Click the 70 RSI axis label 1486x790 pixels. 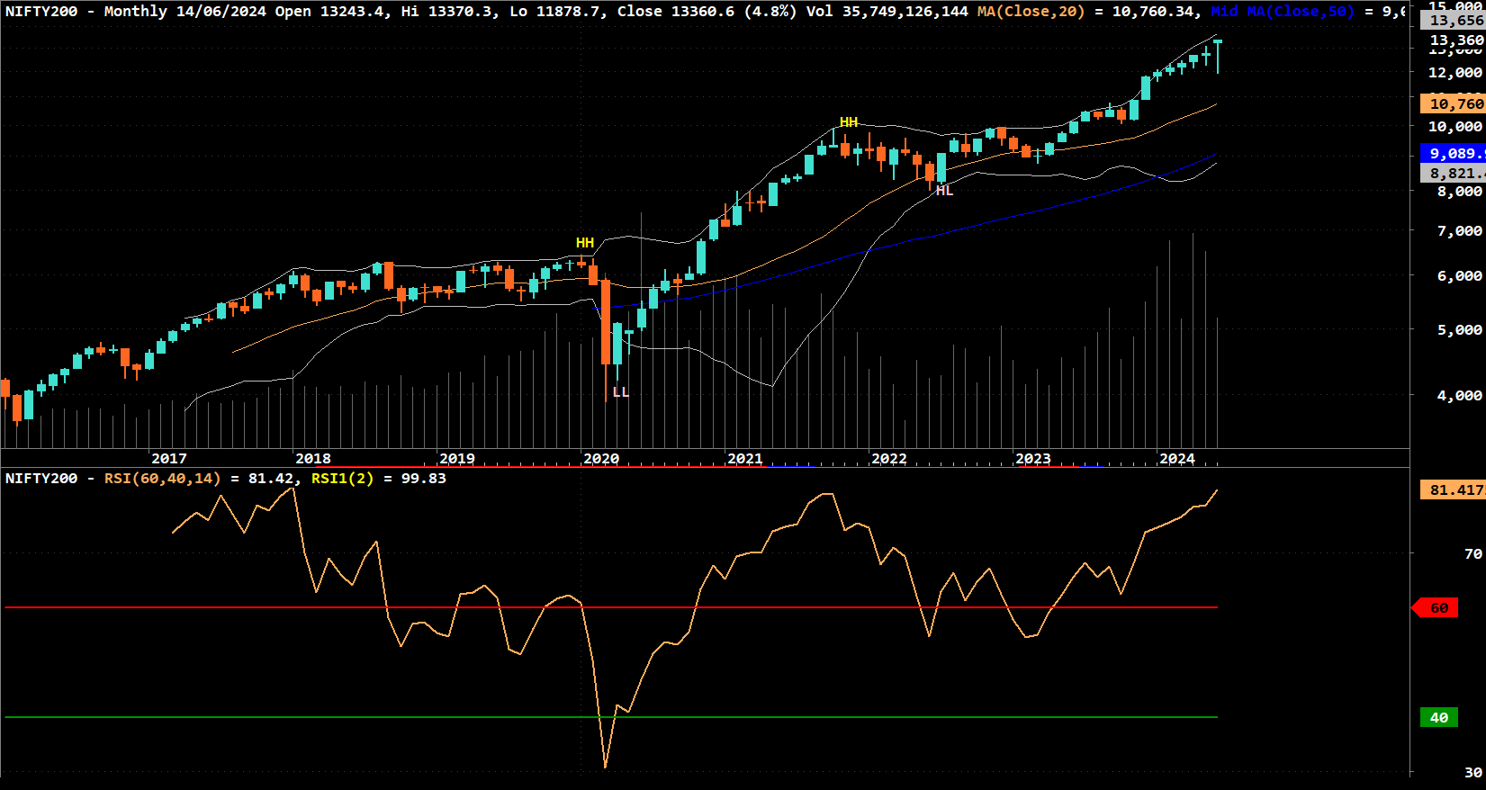pos(1472,553)
